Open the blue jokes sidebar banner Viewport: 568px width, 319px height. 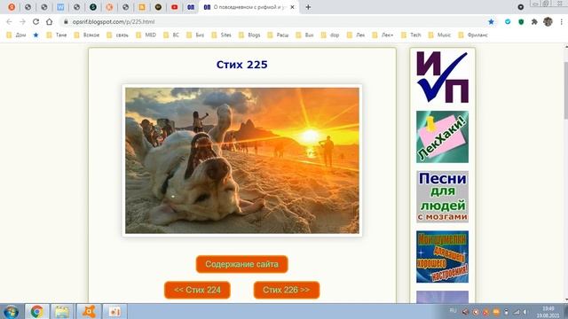pyautogui.click(x=442, y=257)
